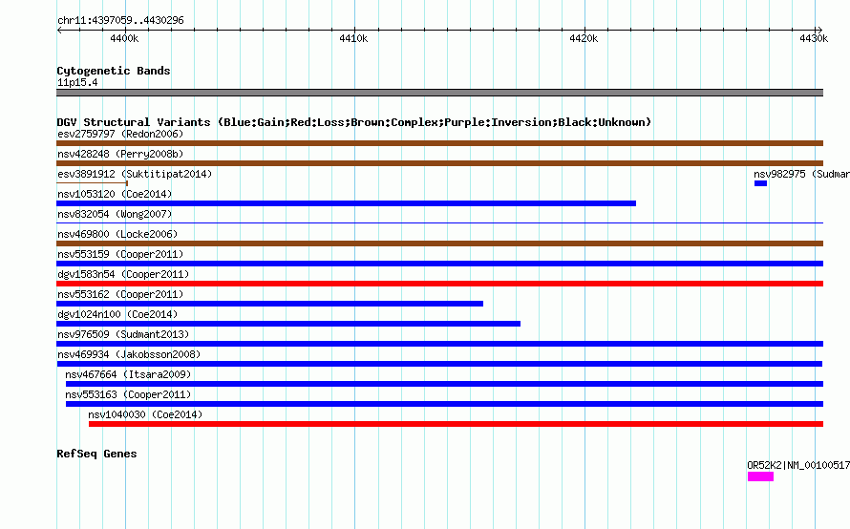
Task: Open the dgv1024n100 (Coe2014) label
Action: [117, 314]
